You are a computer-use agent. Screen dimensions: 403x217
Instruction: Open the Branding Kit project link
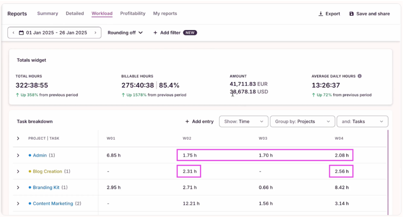(46, 188)
